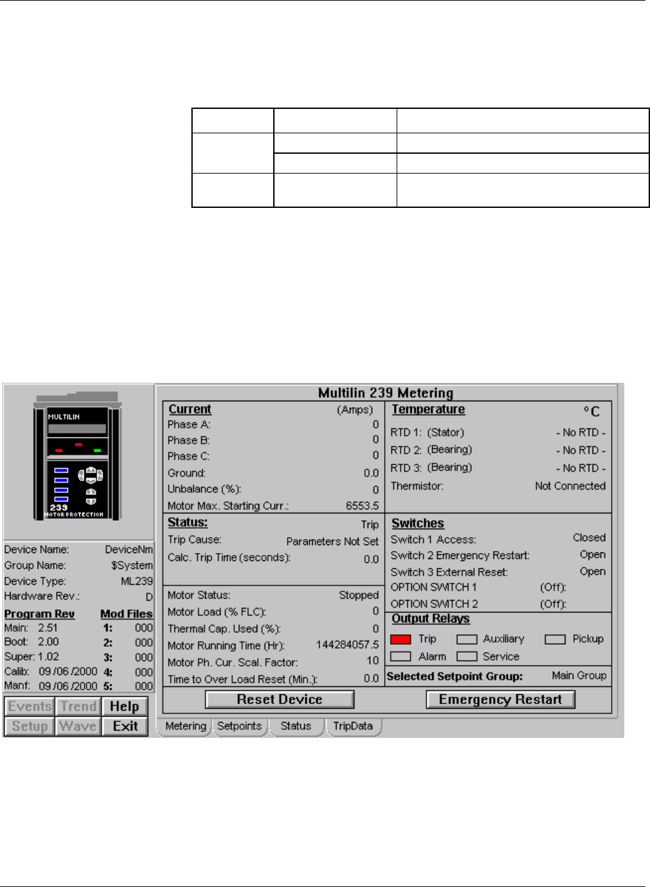Screen dimensions: 650x887
Task: Click the Setup button
Action: point(30,726)
